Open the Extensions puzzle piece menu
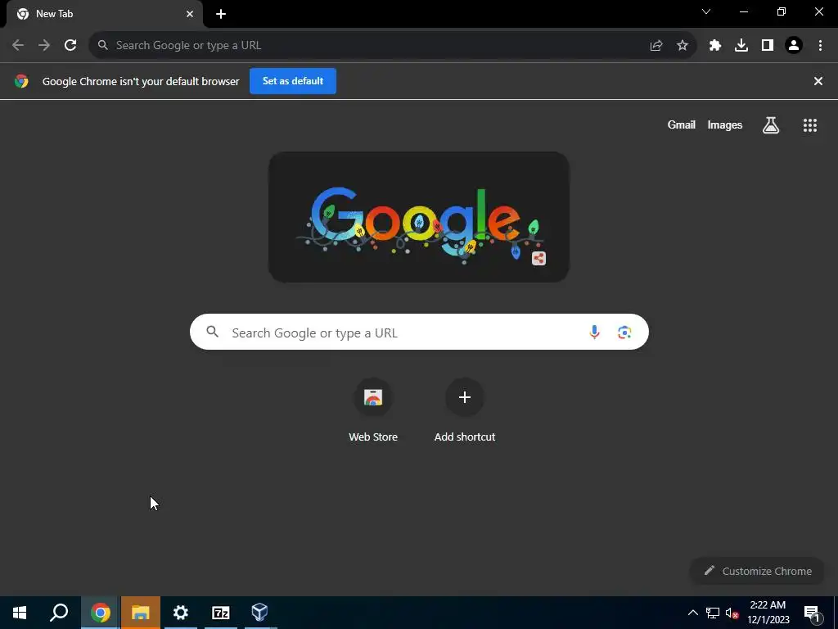The height and width of the screenshot is (629, 838). point(715,46)
